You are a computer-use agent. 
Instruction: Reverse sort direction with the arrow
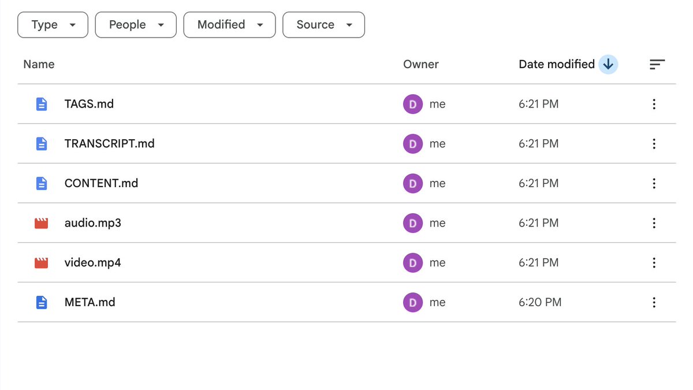608,65
